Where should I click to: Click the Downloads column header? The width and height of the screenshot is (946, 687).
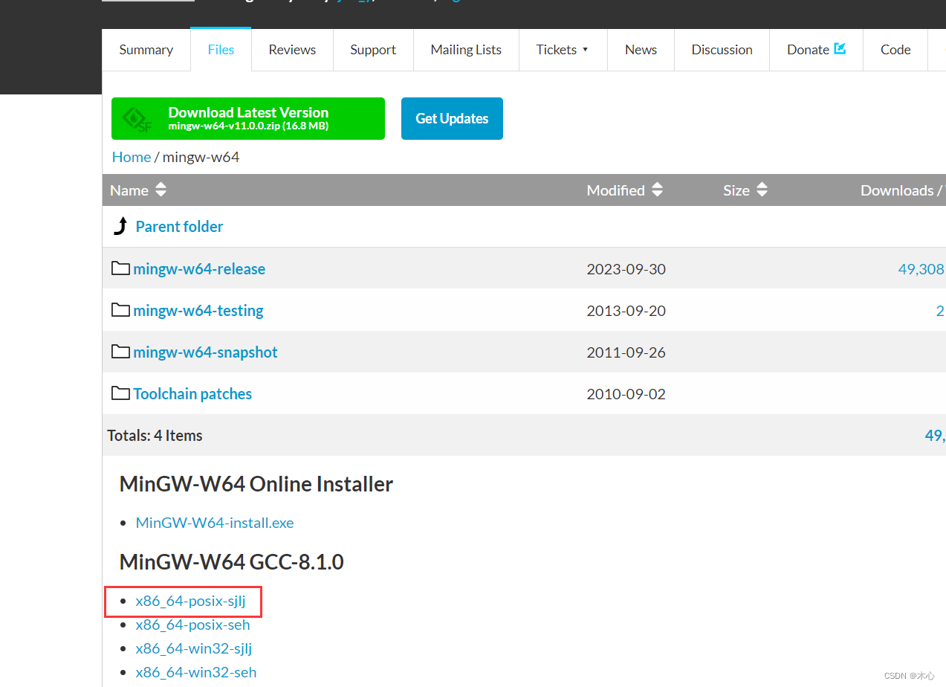tap(902, 190)
